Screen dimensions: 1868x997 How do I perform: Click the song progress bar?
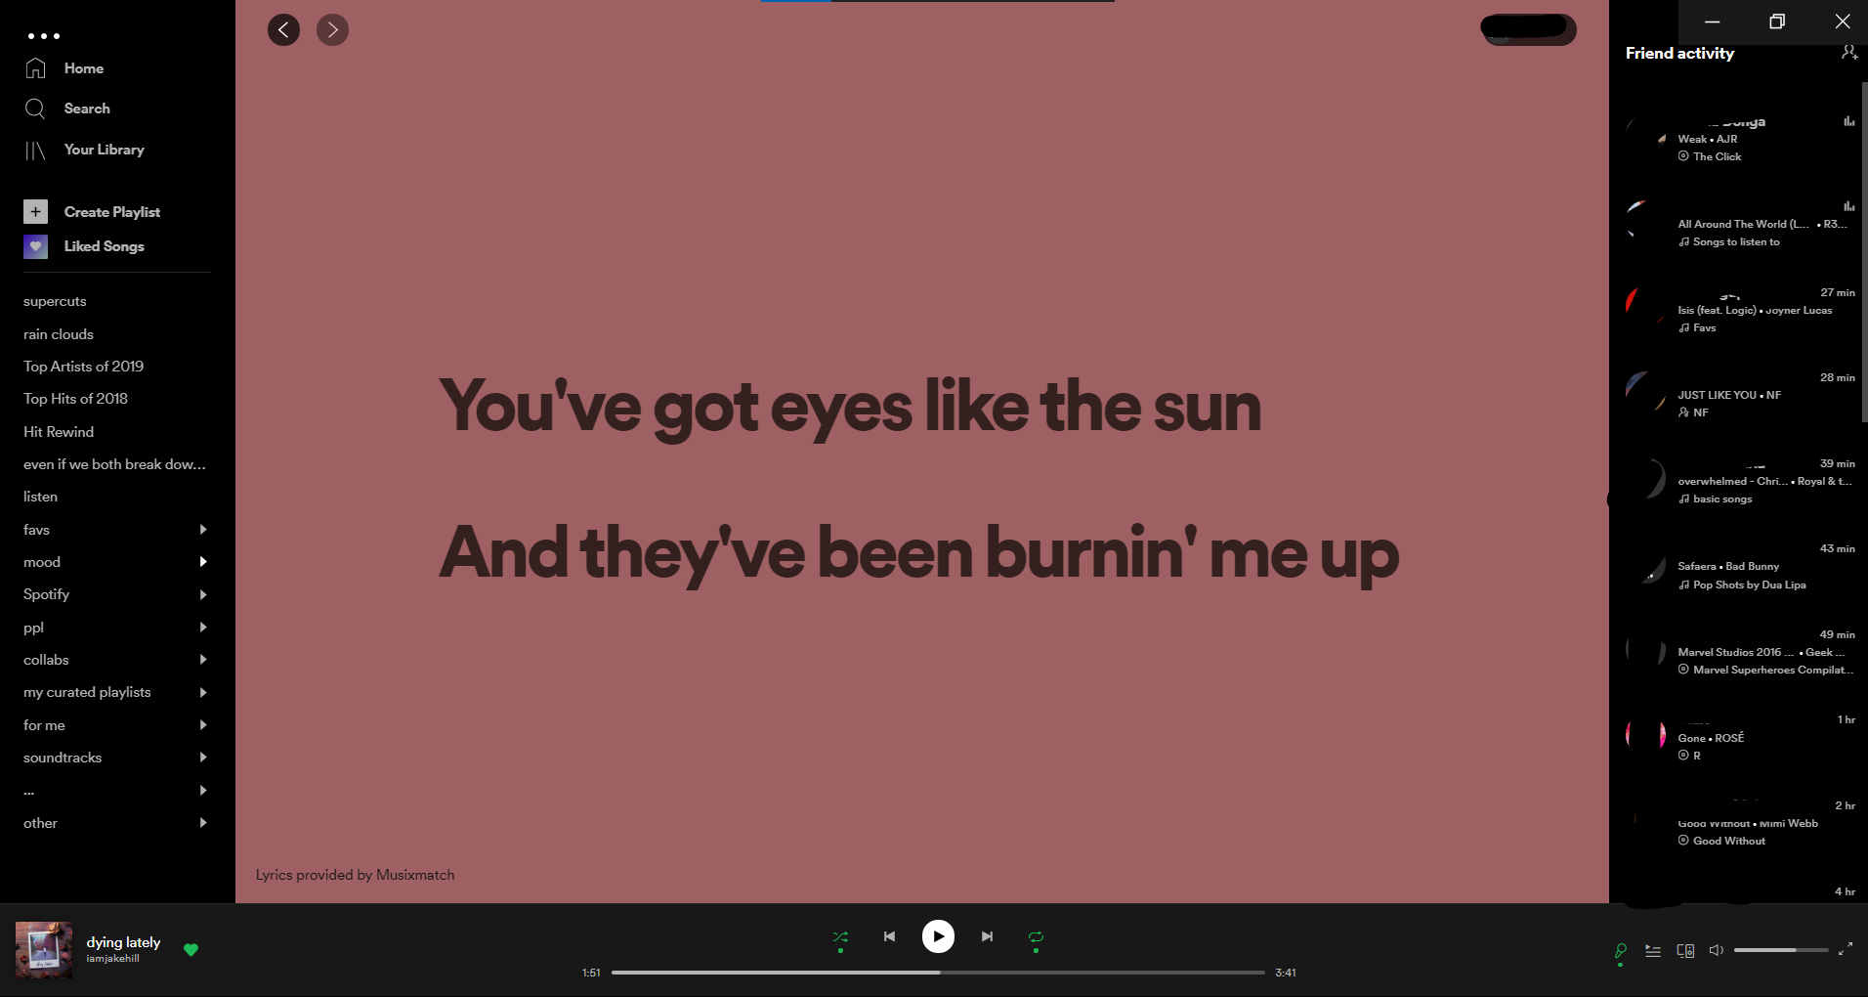(x=938, y=973)
